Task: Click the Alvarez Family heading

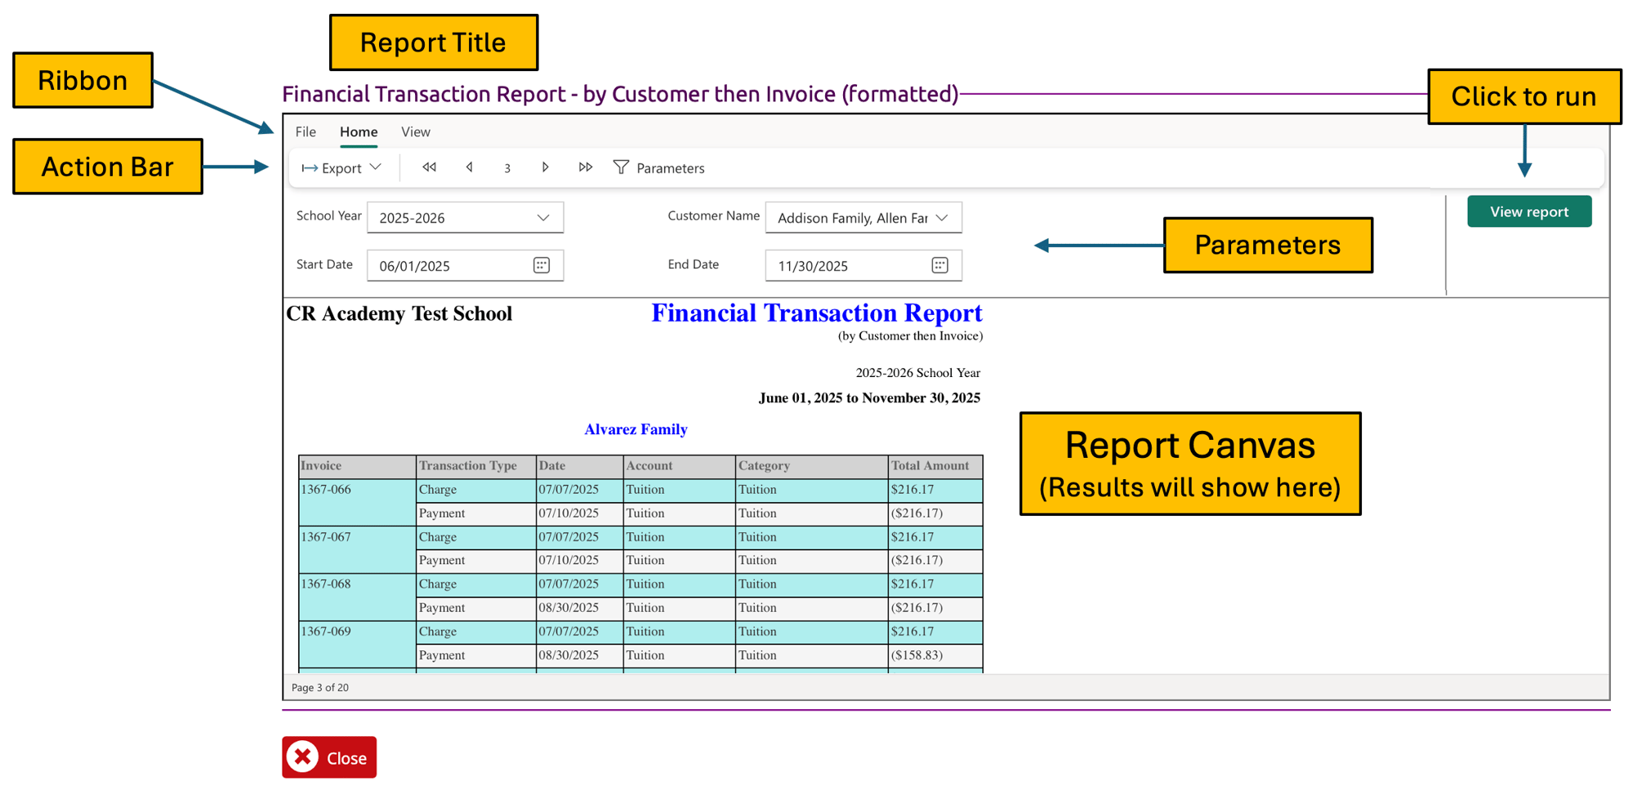Action: (x=636, y=429)
